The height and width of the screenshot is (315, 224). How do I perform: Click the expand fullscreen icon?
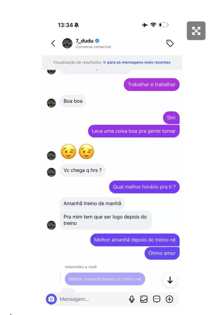(x=196, y=31)
